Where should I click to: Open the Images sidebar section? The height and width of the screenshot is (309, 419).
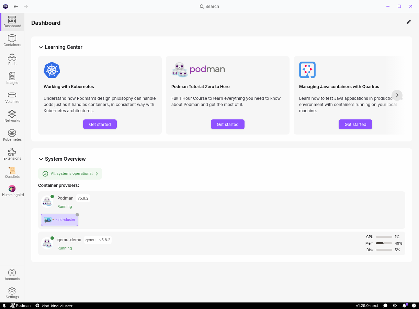point(12,78)
